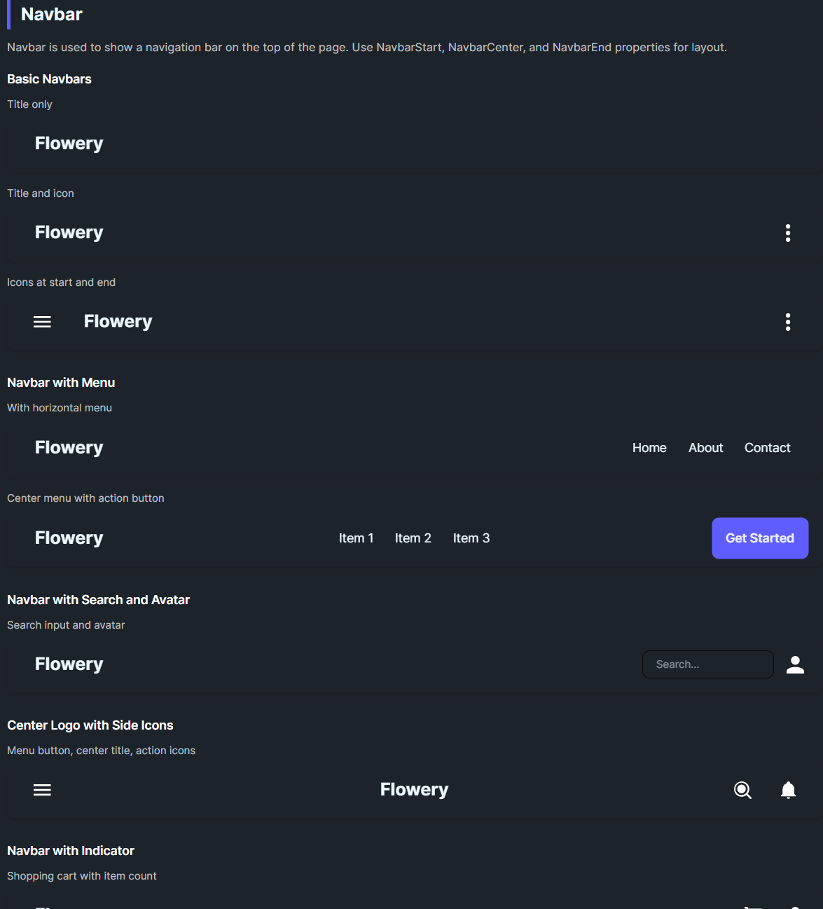Click Flowery title in Title only navbar
Image resolution: width=823 pixels, height=909 pixels.
pos(69,144)
